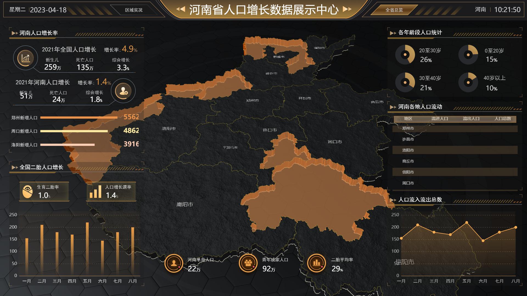The height and width of the screenshot is (296, 527).
Task: Click the 郑州新增人口 progress bar
Action: pyautogui.click(x=79, y=117)
